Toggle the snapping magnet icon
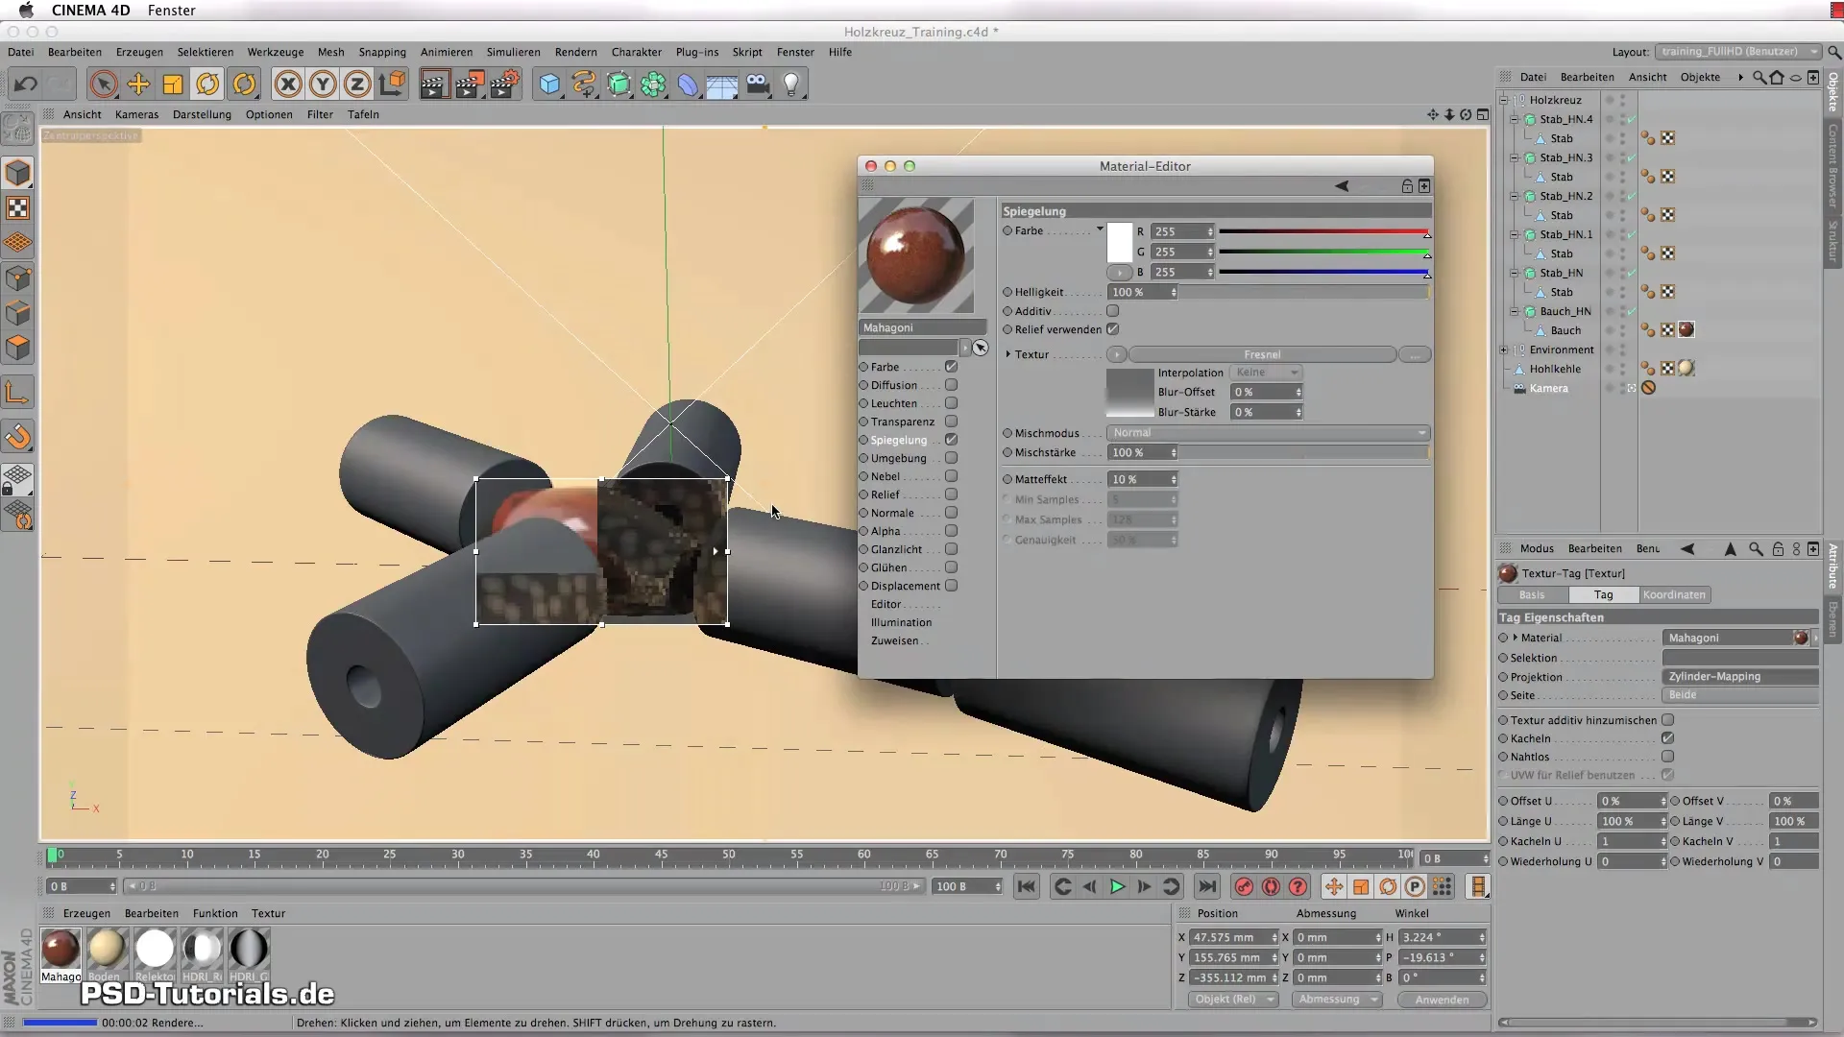 18,437
